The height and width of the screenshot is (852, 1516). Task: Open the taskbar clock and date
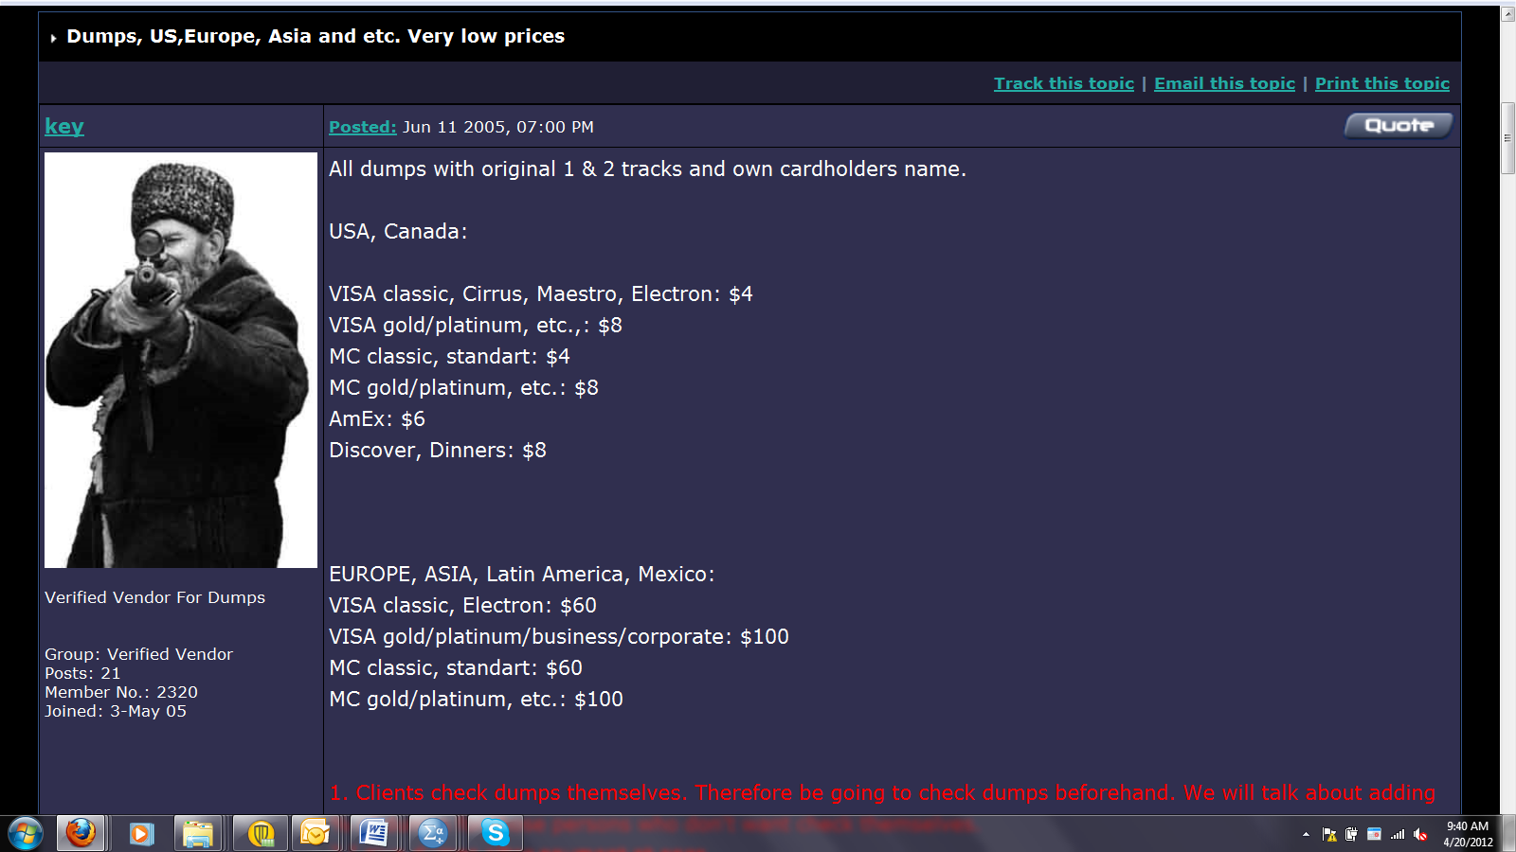click(1468, 834)
